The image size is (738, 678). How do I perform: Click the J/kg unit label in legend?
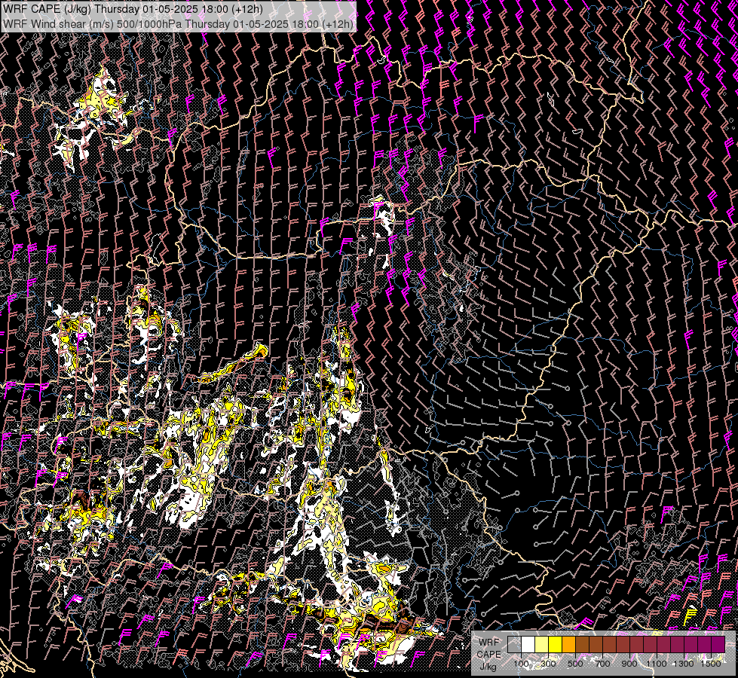coord(488,667)
